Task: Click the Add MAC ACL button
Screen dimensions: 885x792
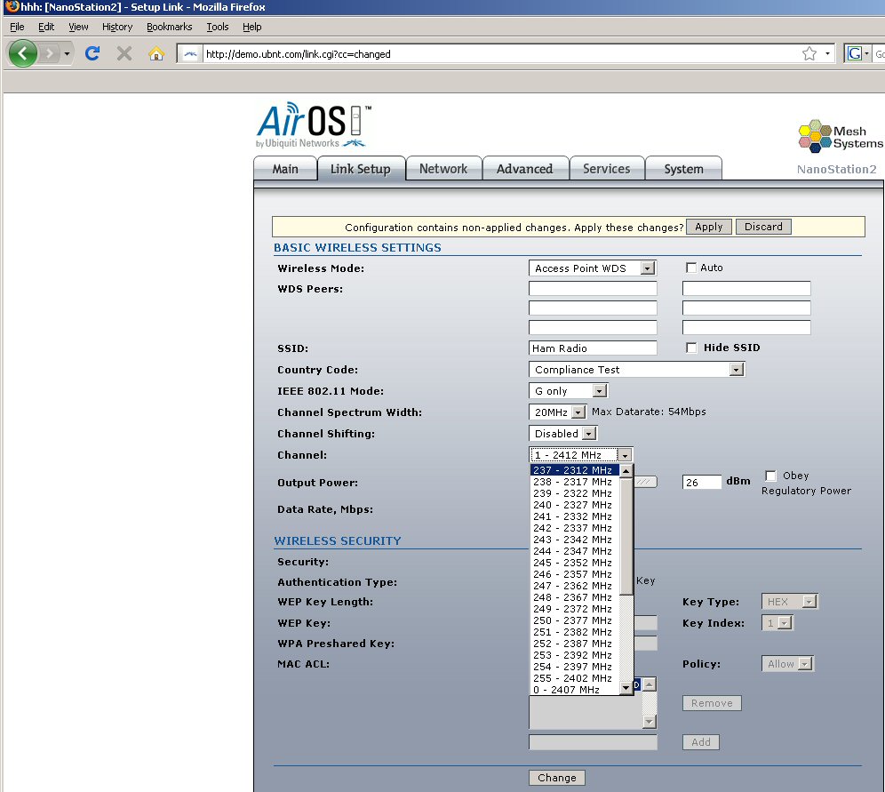Action: tap(701, 741)
